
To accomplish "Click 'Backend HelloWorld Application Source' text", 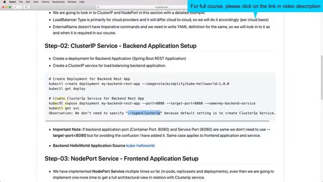I will pos(89,146).
